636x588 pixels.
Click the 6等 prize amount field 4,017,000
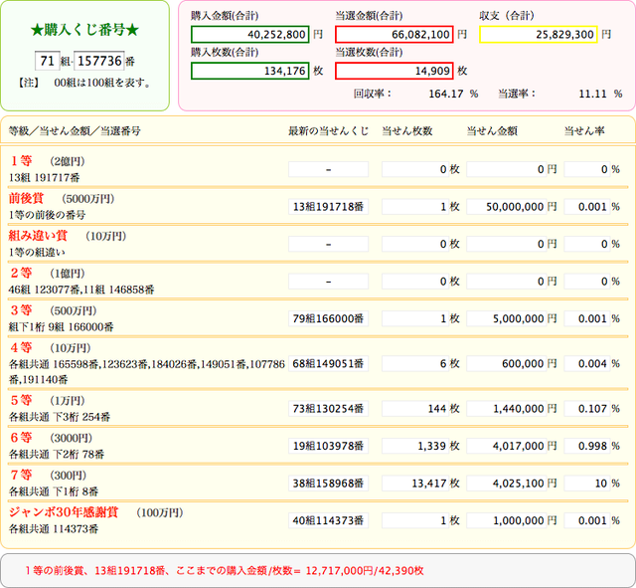[x=507, y=445]
